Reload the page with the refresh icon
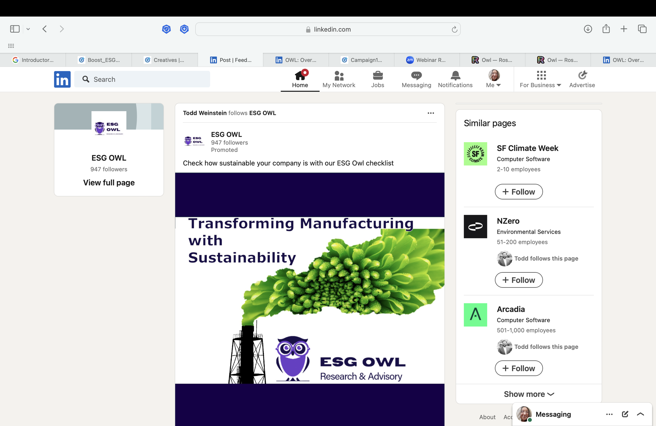This screenshot has height=426, width=656. click(x=454, y=29)
